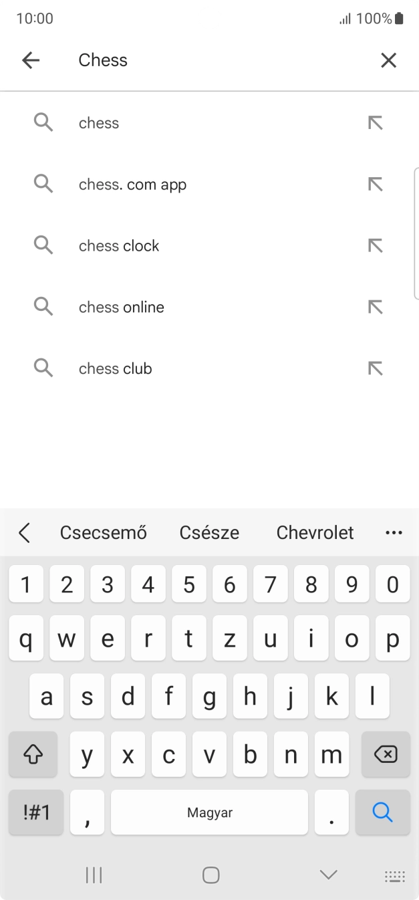Select the 'Csecsemő' keyboard suggestion
Screen dimensions: 419x900
tap(103, 532)
